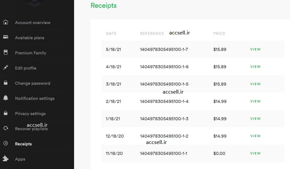
Task: Go to Available plans in sidebar
Action: [x=30, y=38]
